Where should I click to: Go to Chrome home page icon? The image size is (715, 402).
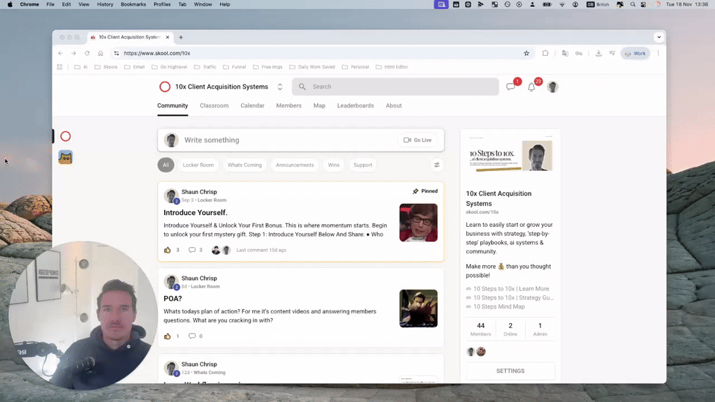[x=101, y=53]
